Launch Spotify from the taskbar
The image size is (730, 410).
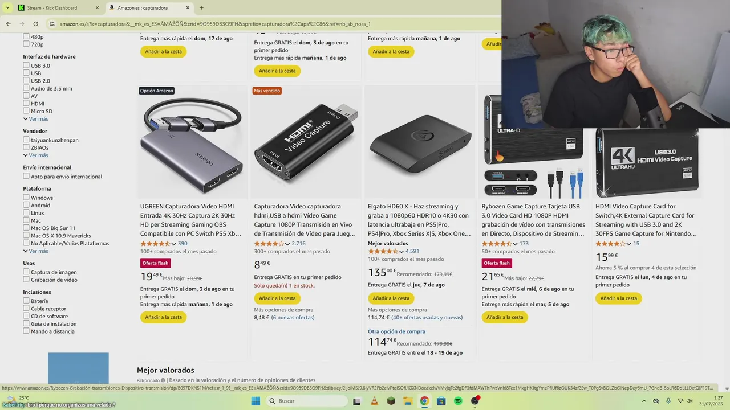(458, 401)
